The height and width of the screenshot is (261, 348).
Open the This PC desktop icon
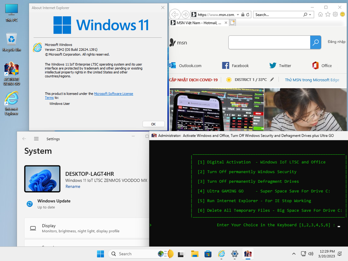pyautogui.click(x=11, y=13)
